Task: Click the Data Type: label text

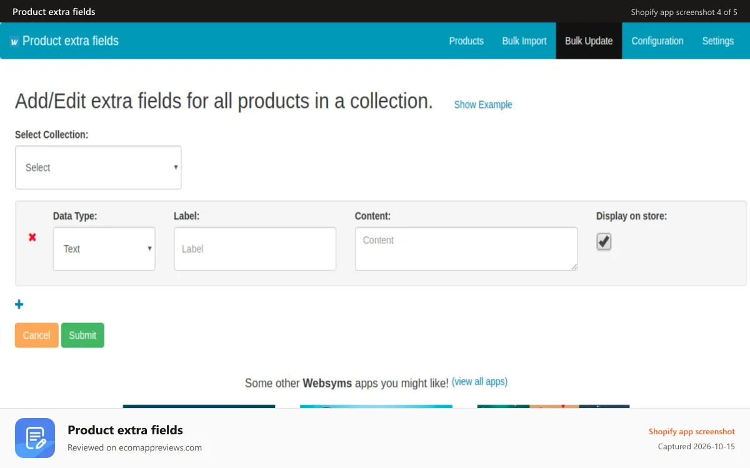Action: [x=75, y=216]
